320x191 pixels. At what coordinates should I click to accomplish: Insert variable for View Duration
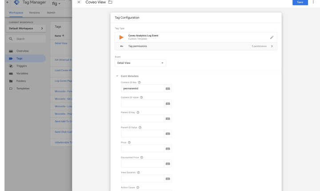click(168, 179)
